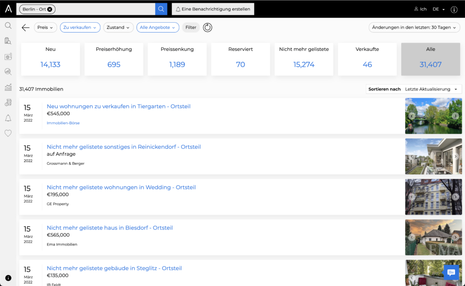Open the search icon in left sidebar
The height and width of the screenshot is (286, 465).
[8, 25]
